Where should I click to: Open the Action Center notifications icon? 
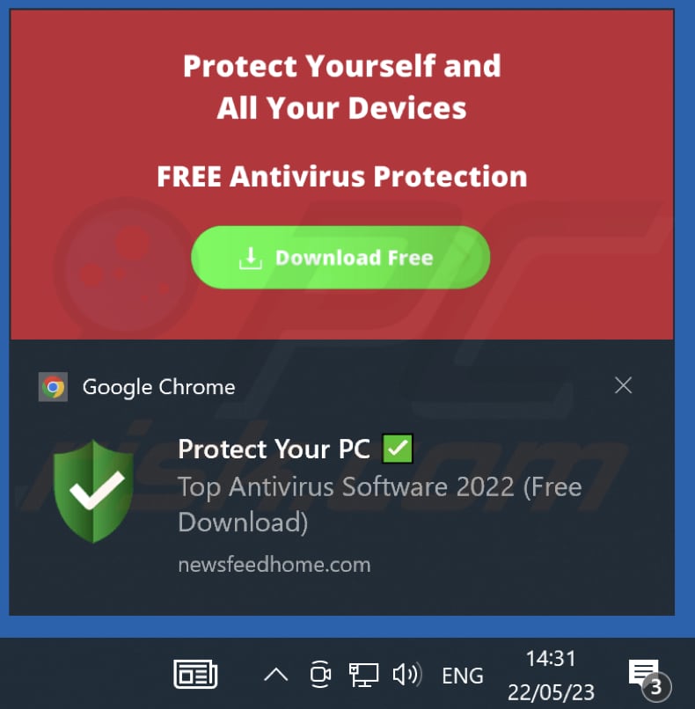click(x=649, y=678)
